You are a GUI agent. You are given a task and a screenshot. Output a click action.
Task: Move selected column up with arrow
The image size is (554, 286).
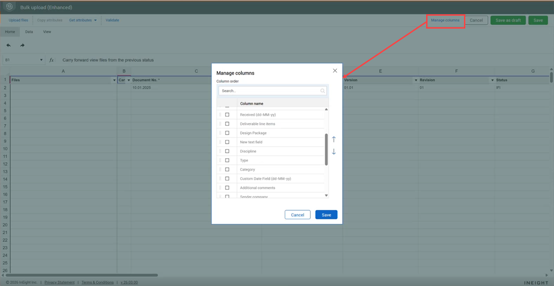pyautogui.click(x=334, y=139)
